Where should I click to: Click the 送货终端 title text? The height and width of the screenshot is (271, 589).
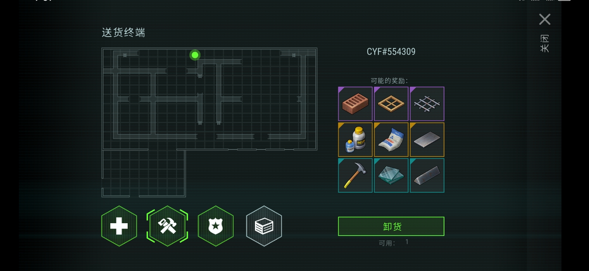point(123,32)
